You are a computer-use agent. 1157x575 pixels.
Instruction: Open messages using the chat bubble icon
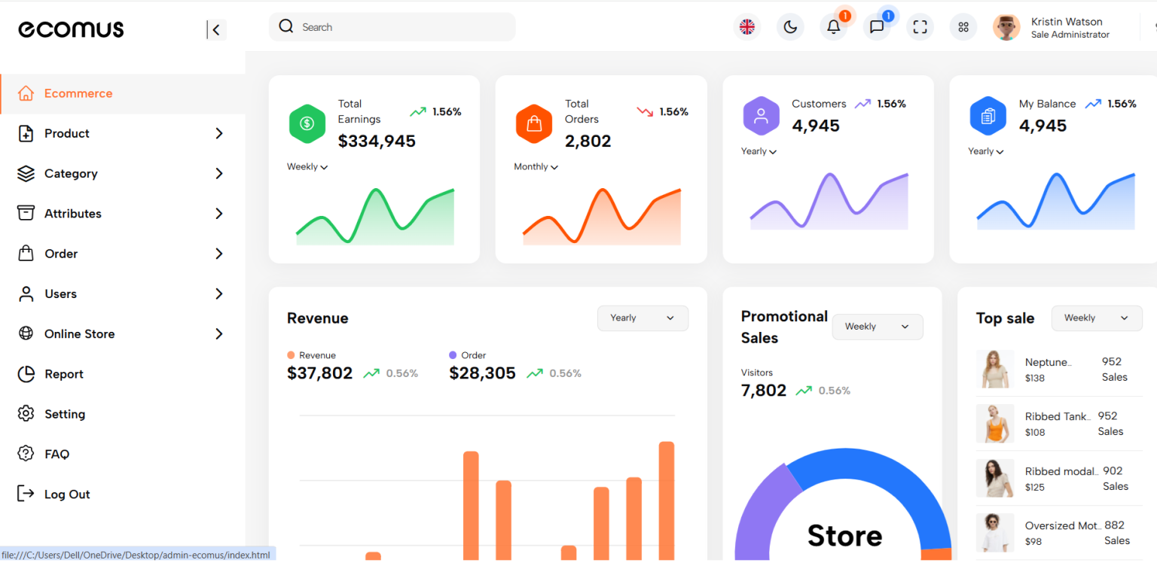click(x=877, y=26)
